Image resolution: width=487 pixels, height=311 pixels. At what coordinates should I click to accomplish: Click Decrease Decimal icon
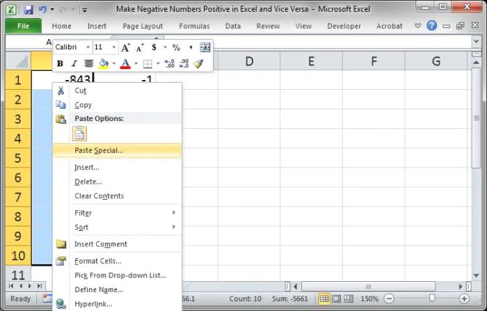(x=184, y=64)
